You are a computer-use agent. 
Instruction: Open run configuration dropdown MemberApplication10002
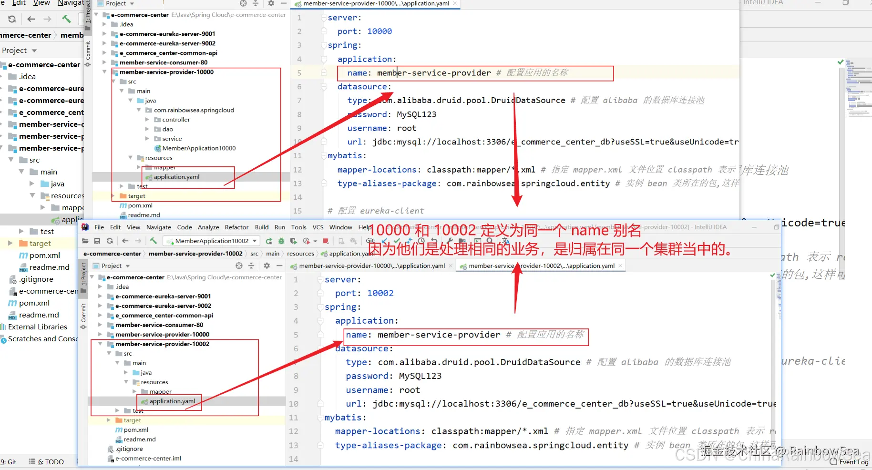coord(211,241)
